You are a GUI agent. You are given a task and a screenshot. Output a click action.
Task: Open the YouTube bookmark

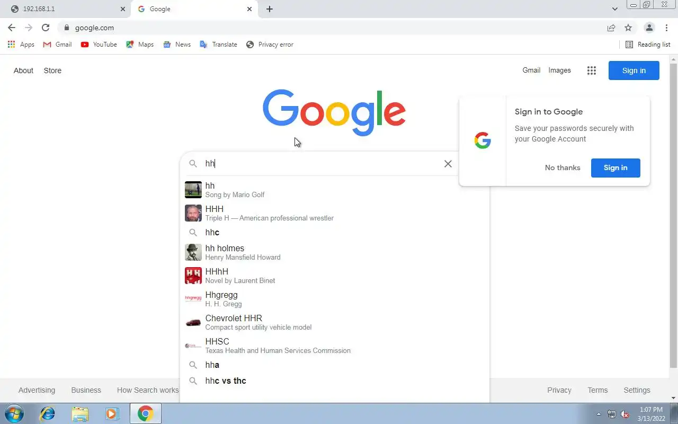[99, 45]
